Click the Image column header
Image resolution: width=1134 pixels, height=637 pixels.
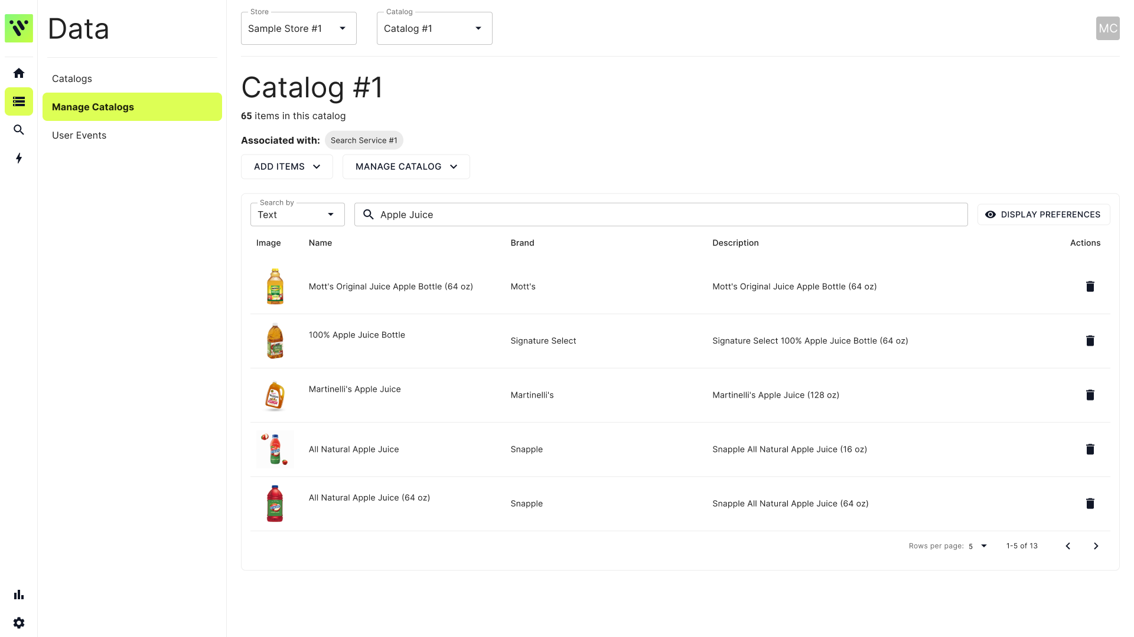pyautogui.click(x=268, y=243)
